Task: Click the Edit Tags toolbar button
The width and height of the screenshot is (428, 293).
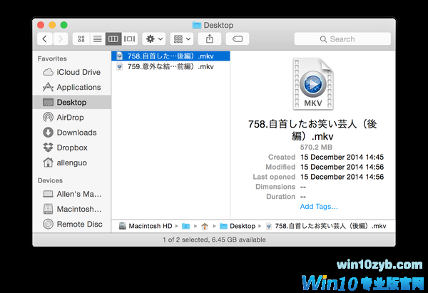Action: coord(238,39)
